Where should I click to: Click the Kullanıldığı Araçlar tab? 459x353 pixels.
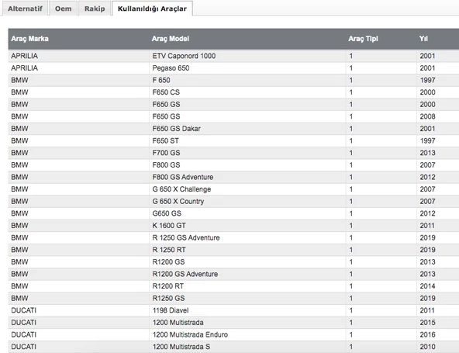[x=152, y=9]
